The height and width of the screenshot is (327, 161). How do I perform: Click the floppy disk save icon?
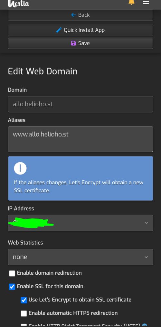click(73, 43)
